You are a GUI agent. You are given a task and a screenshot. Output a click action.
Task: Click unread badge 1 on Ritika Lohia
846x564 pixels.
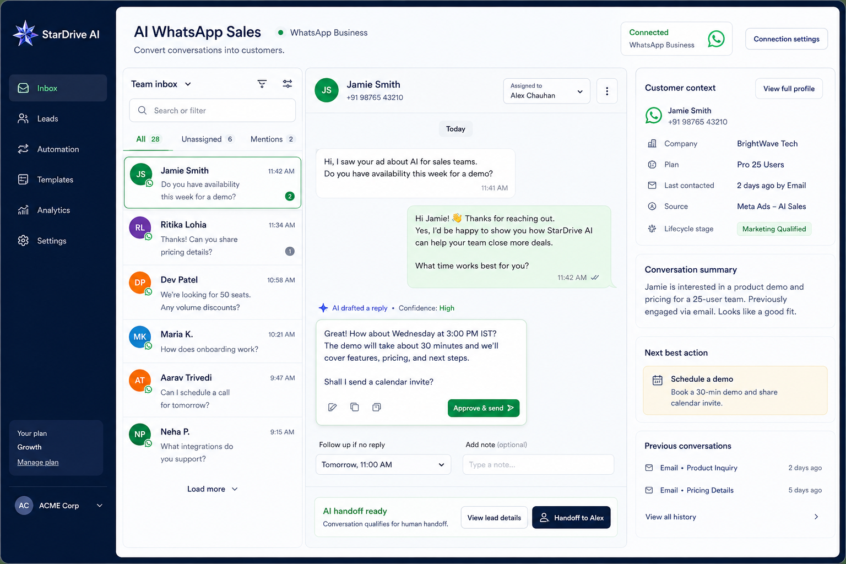290,251
